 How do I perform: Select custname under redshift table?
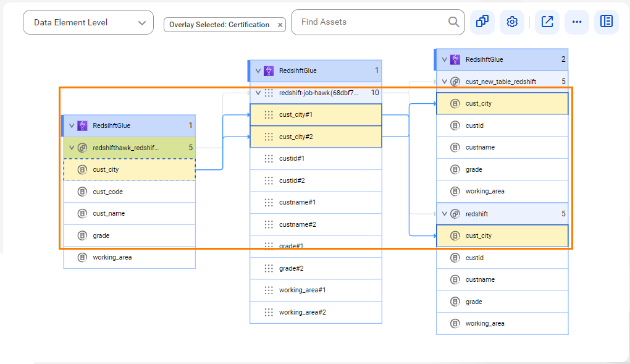coord(502,279)
